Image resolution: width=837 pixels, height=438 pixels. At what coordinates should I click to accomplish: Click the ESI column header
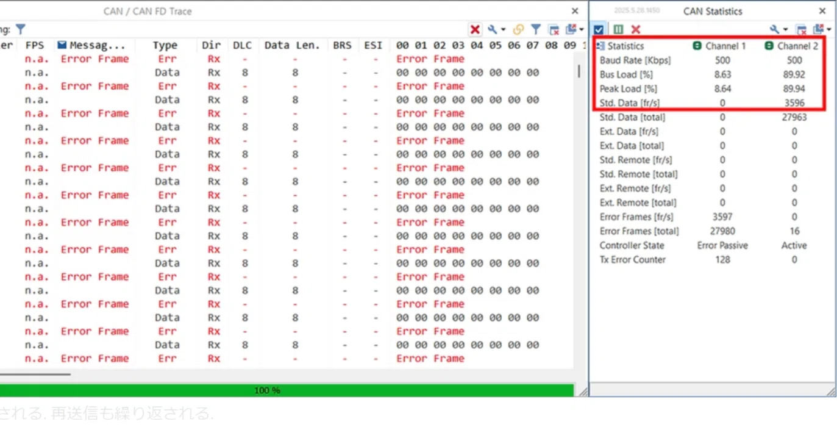[x=373, y=45]
